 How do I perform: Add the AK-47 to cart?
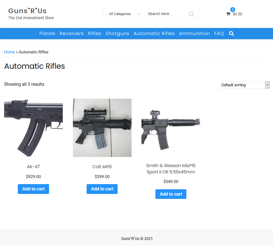pyautogui.click(x=33, y=189)
